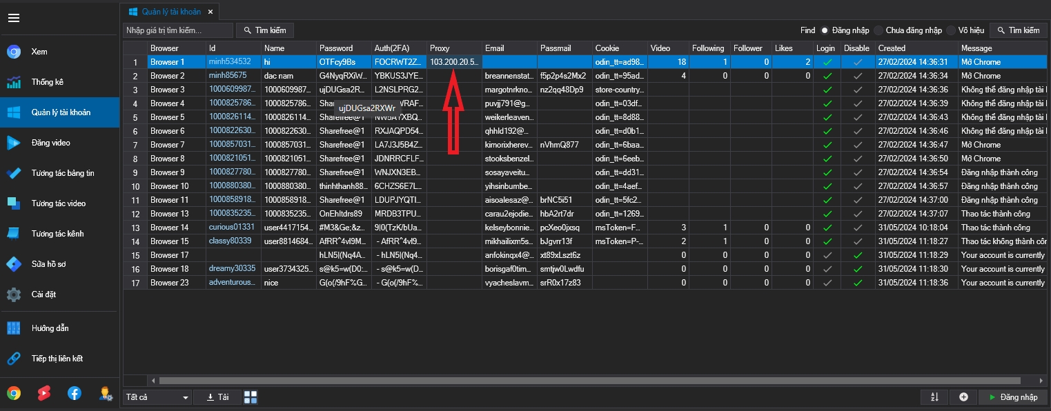Image resolution: width=1051 pixels, height=411 pixels.
Task: Click the search text input field
Action: 178,30
